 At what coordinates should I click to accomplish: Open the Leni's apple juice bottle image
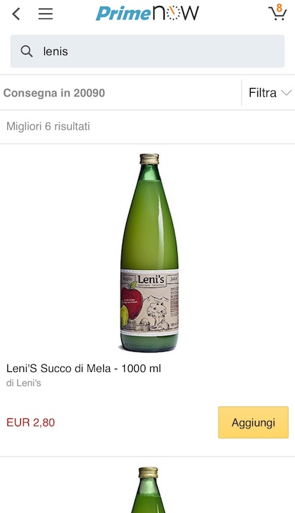click(x=150, y=252)
